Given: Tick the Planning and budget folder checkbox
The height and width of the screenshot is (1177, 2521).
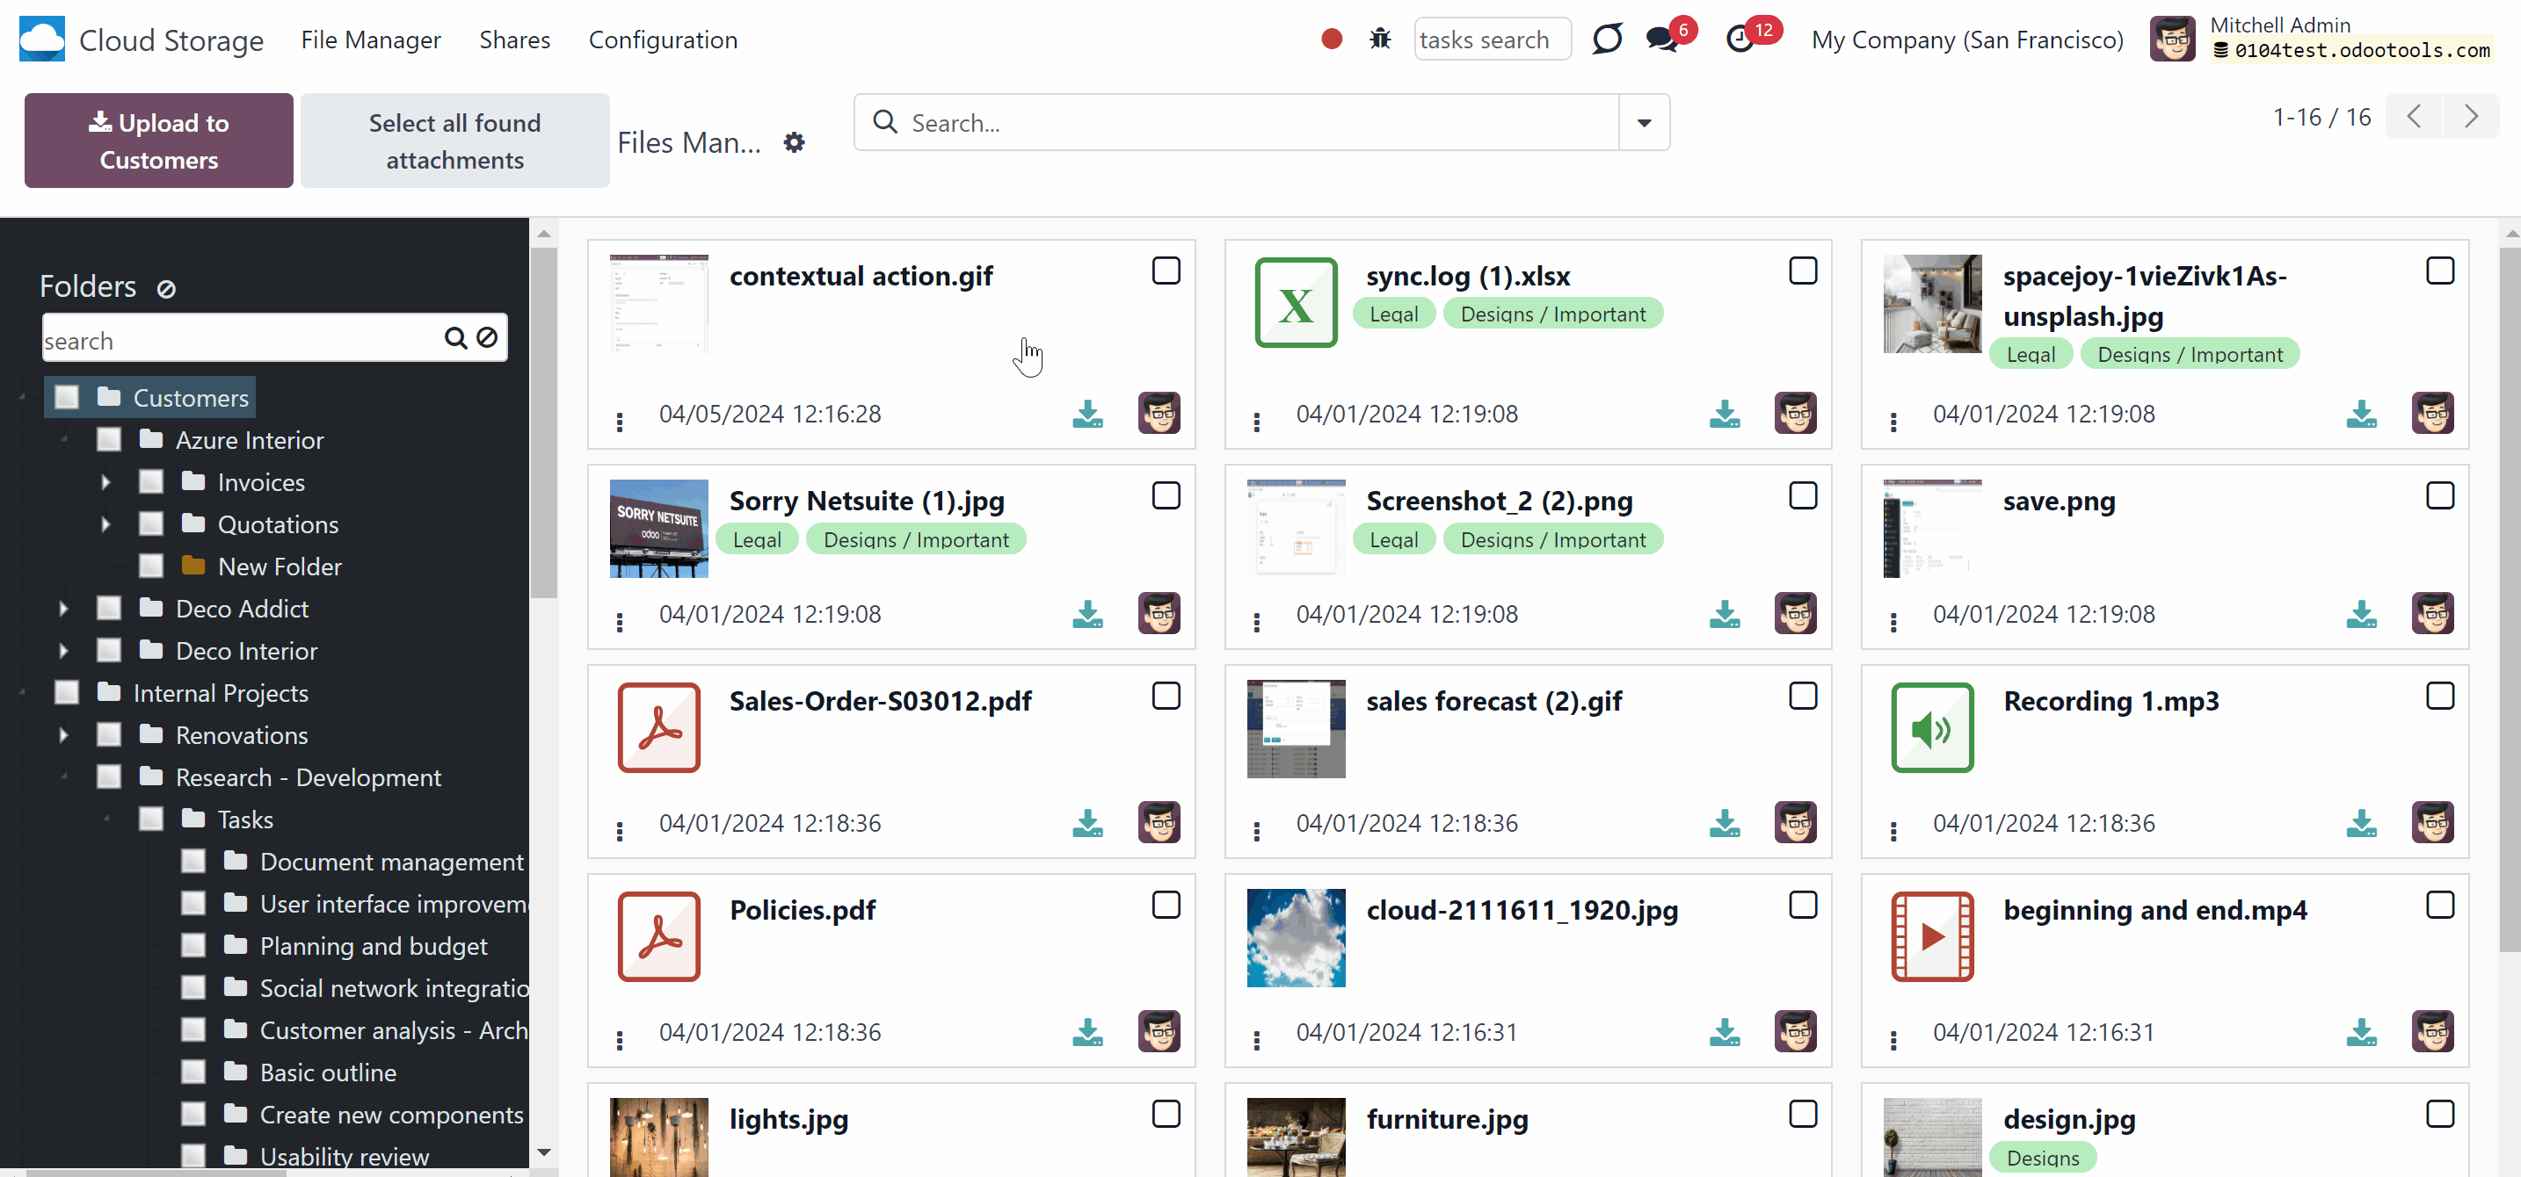Looking at the screenshot, I should (193, 946).
